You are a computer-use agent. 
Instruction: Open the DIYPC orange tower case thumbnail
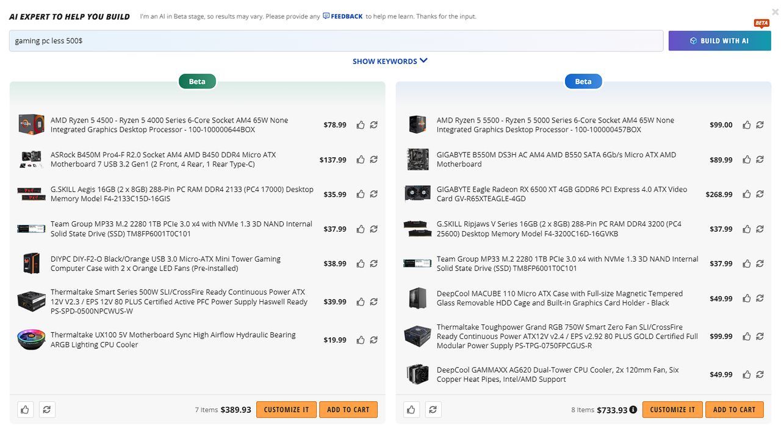click(x=31, y=264)
